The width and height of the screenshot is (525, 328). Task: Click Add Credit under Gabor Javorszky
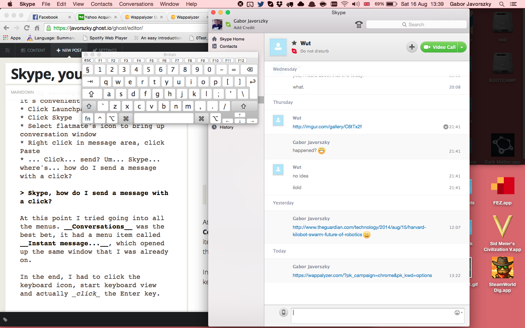pos(244,28)
